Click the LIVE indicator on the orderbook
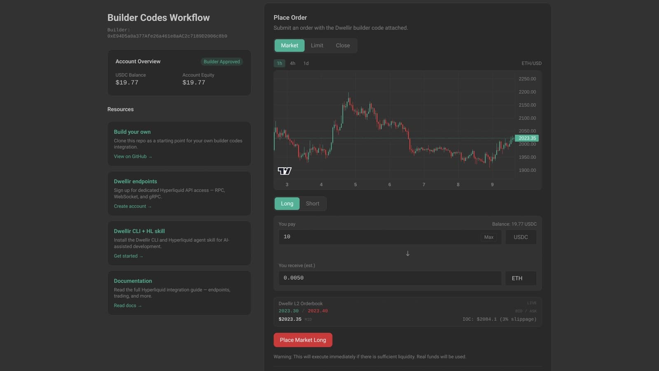 [x=531, y=303]
